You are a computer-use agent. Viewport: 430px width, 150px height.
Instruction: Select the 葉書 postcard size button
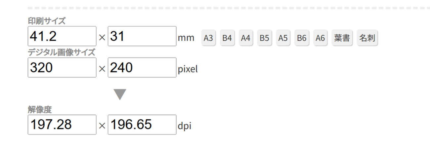click(x=342, y=38)
